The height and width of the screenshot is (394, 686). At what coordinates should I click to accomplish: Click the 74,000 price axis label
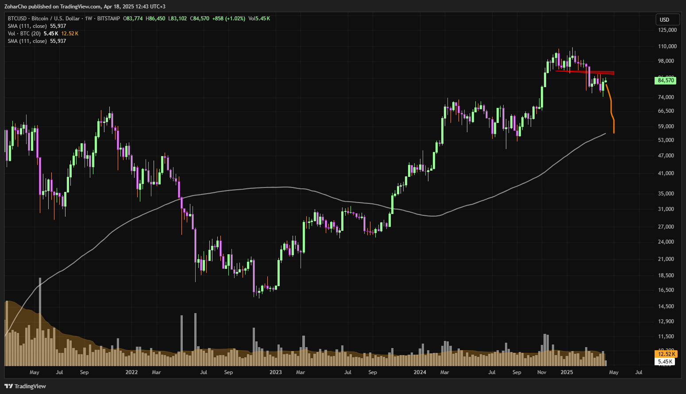[x=666, y=97]
